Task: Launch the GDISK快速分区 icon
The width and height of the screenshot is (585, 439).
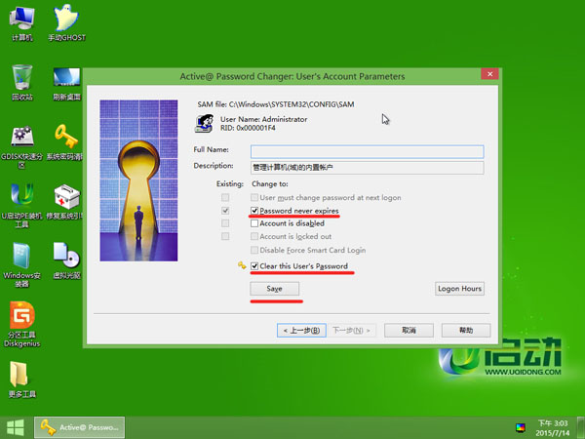Action: 21,146
